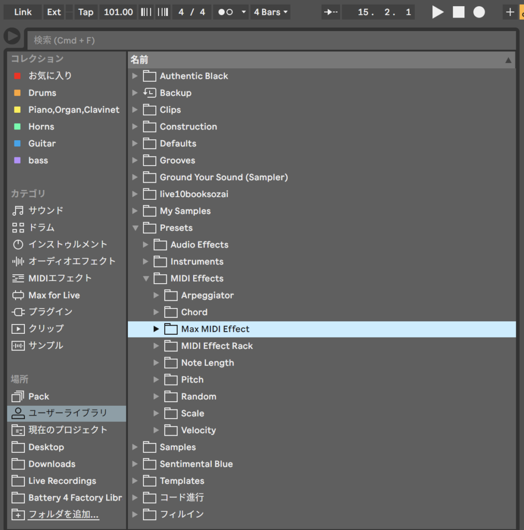Open the Pack location in places
This screenshot has height=530, width=524.
click(38, 396)
